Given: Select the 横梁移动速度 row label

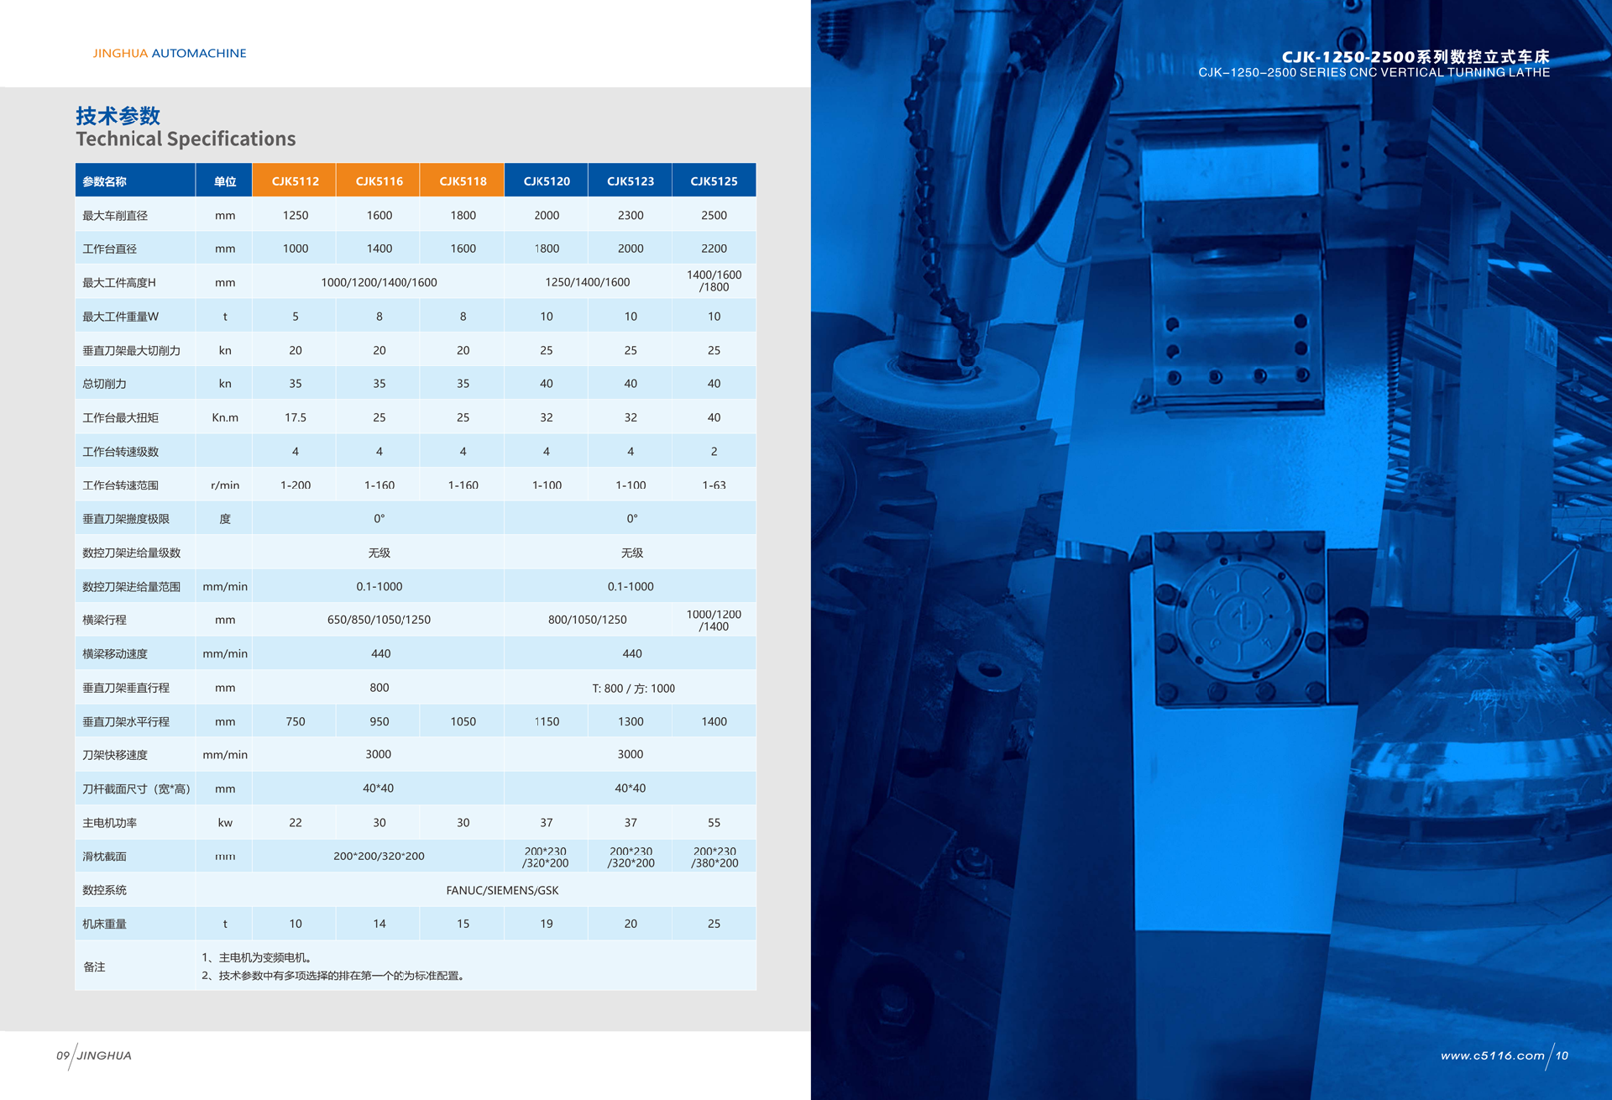Looking at the screenshot, I should click(x=115, y=654).
